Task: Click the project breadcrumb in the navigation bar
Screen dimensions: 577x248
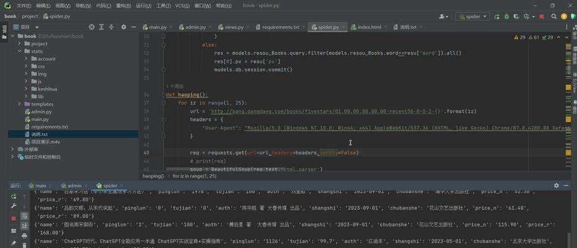Action: 30,17
